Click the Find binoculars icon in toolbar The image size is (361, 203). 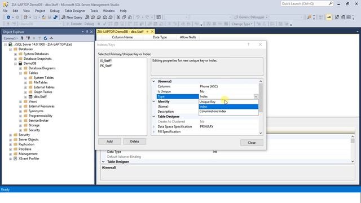(x=309, y=17)
